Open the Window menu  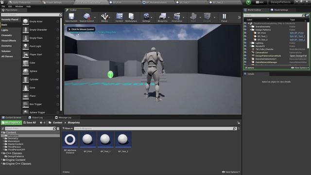coord(19,6)
